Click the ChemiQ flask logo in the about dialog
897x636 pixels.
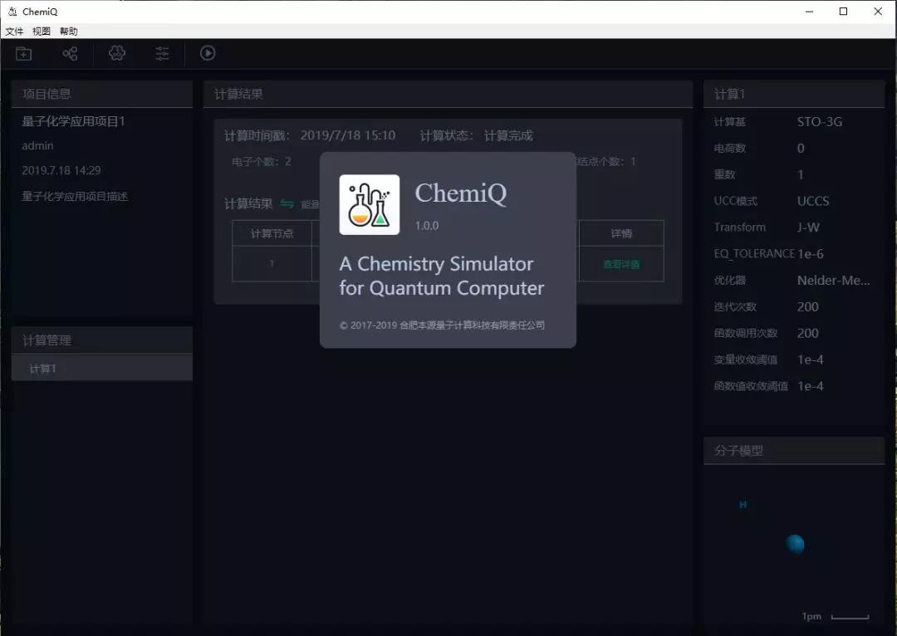tap(369, 204)
